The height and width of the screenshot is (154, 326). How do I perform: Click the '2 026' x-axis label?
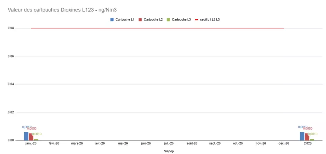[x=307, y=143]
